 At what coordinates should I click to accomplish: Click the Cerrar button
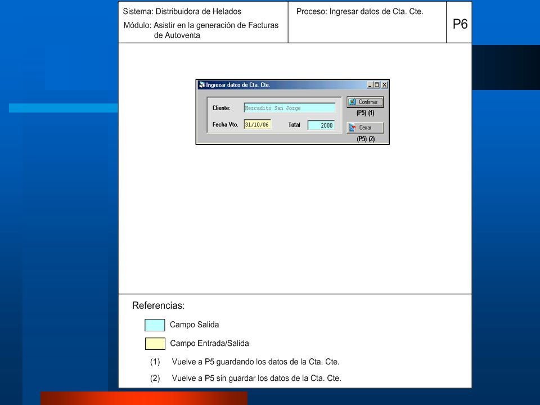(x=365, y=128)
